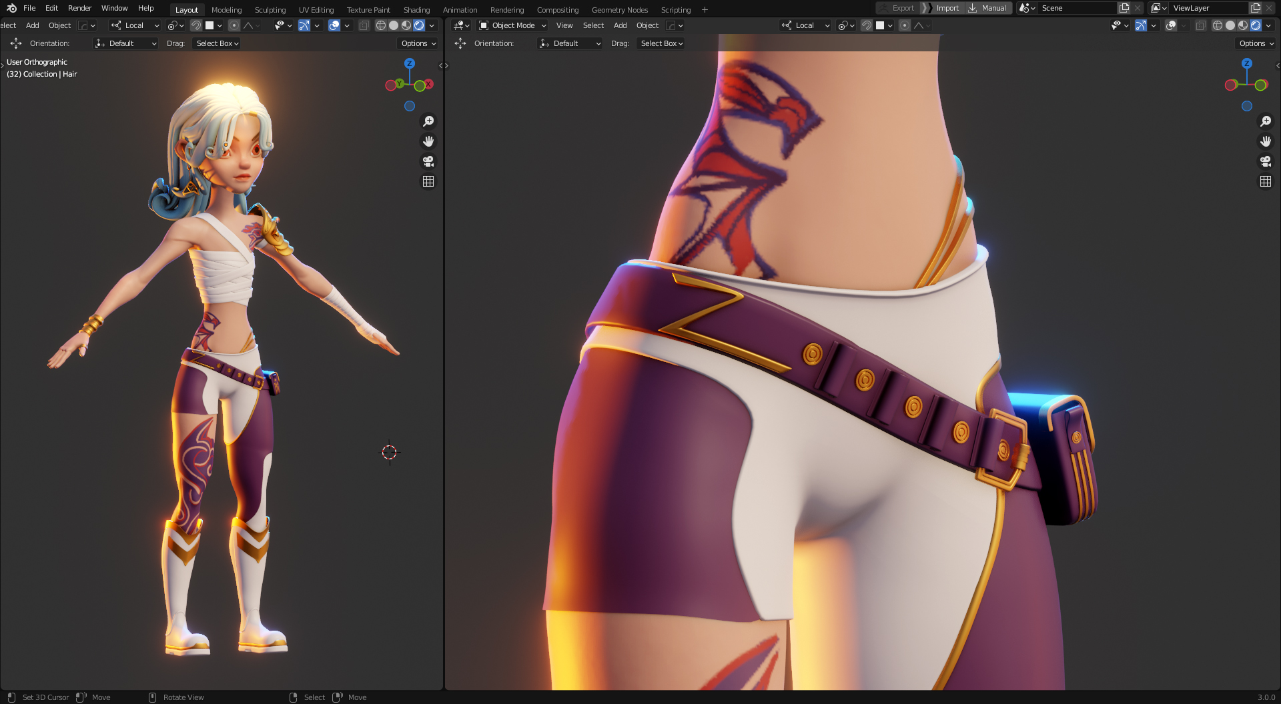Viewport: 1281px width, 704px height.
Task: Toggle gizmo visibility in left viewport header
Action: [x=304, y=25]
